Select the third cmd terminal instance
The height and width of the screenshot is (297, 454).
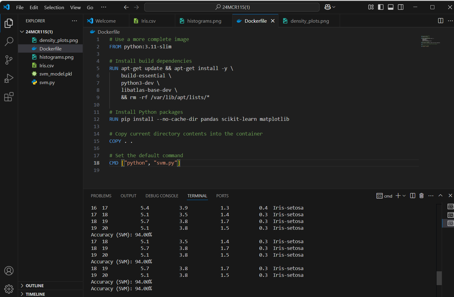click(x=450, y=224)
